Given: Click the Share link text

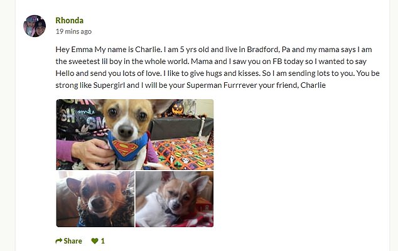Looking at the screenshot, I should [x=73, y=241].
